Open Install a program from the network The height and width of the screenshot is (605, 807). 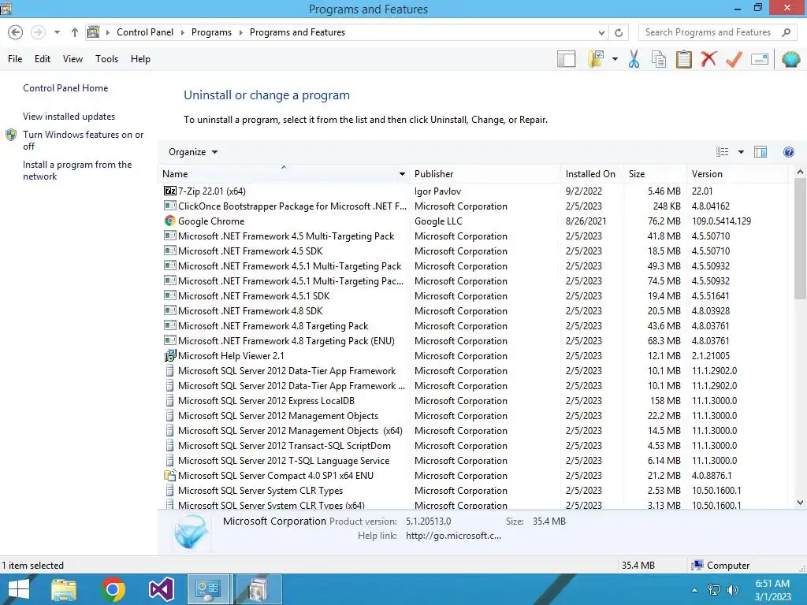[x=77, y=170]
